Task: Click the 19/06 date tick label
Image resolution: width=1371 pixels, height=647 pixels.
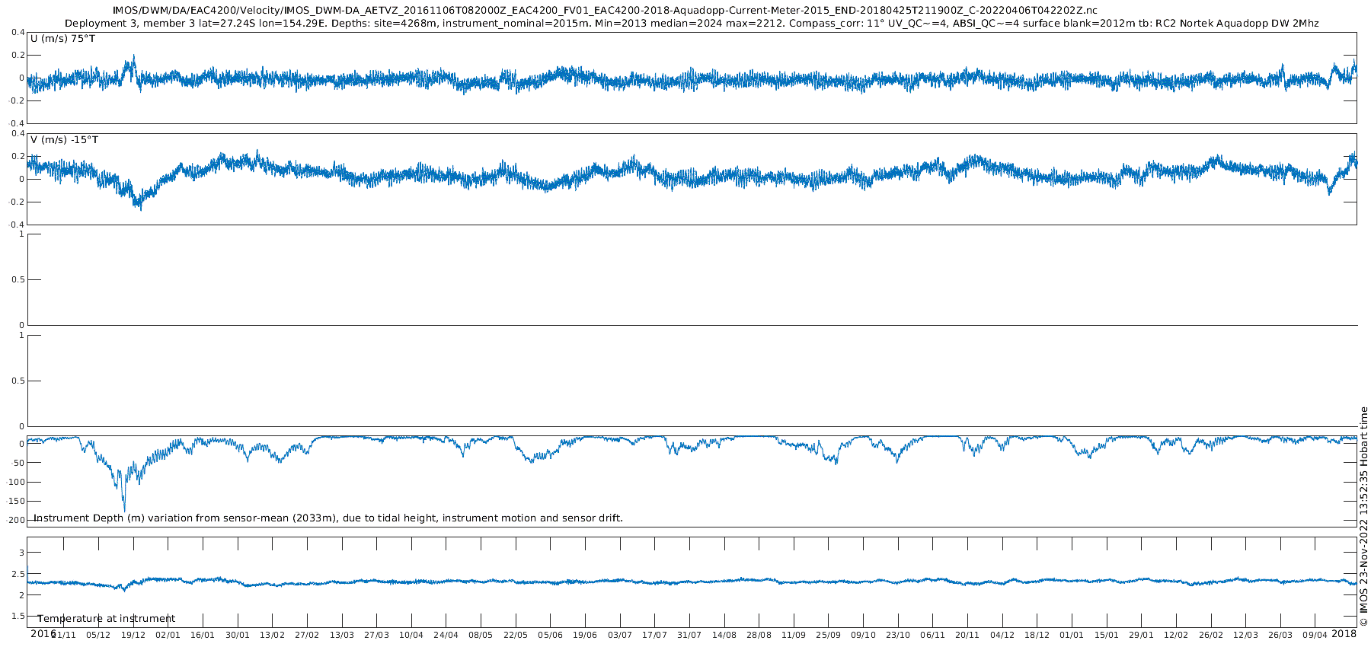Action: [x=585, y=635]
